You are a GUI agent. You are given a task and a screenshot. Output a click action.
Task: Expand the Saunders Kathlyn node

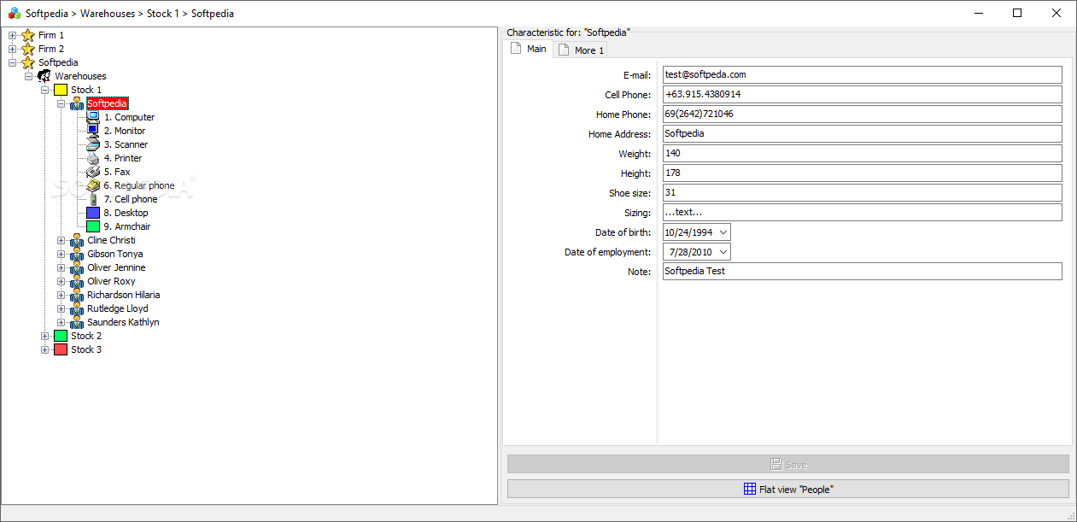[61, 322]
